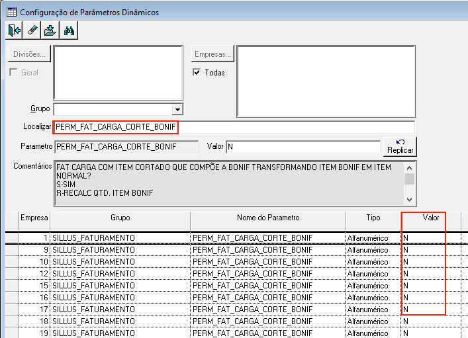468x338 pixels.
Task: Click the Divisões... button
Action: [x=29, y=54]
